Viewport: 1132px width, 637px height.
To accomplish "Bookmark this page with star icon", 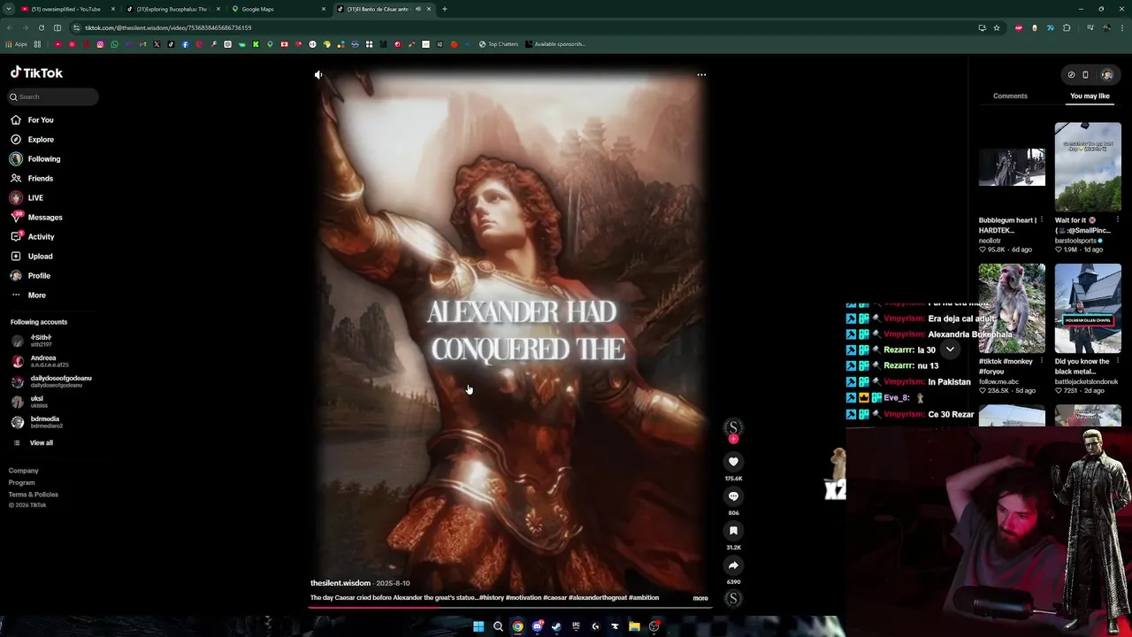I will (x=997, y=28).
